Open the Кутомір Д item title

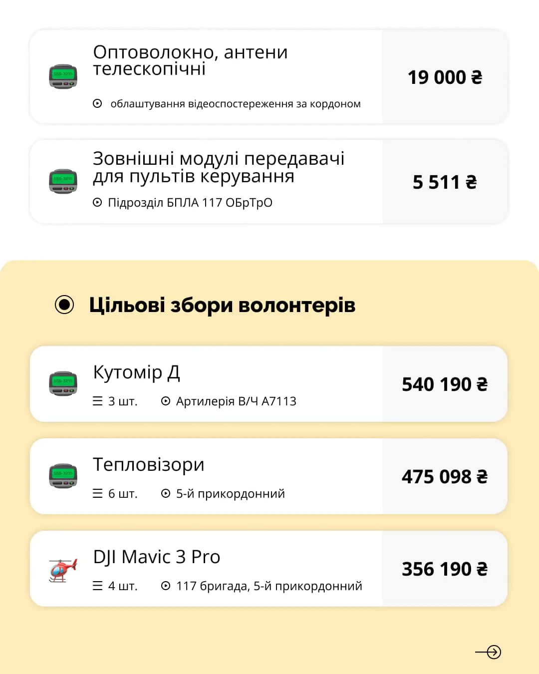(x=136, y=372)
